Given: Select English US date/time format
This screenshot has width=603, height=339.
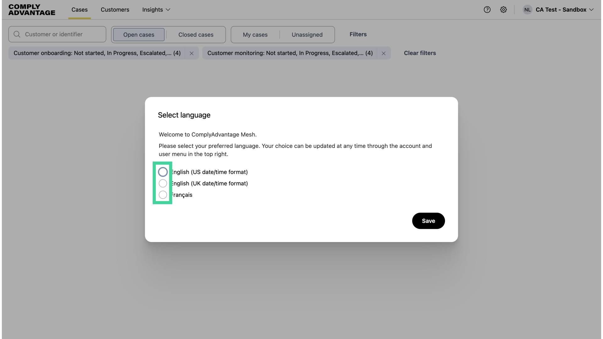Looking at the screenshot, I should [163, 172].
